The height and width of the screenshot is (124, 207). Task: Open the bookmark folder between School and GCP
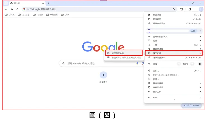52,15
